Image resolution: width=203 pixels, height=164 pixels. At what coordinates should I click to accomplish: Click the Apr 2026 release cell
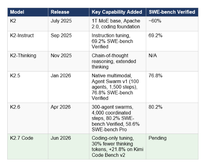pos(68,118)
